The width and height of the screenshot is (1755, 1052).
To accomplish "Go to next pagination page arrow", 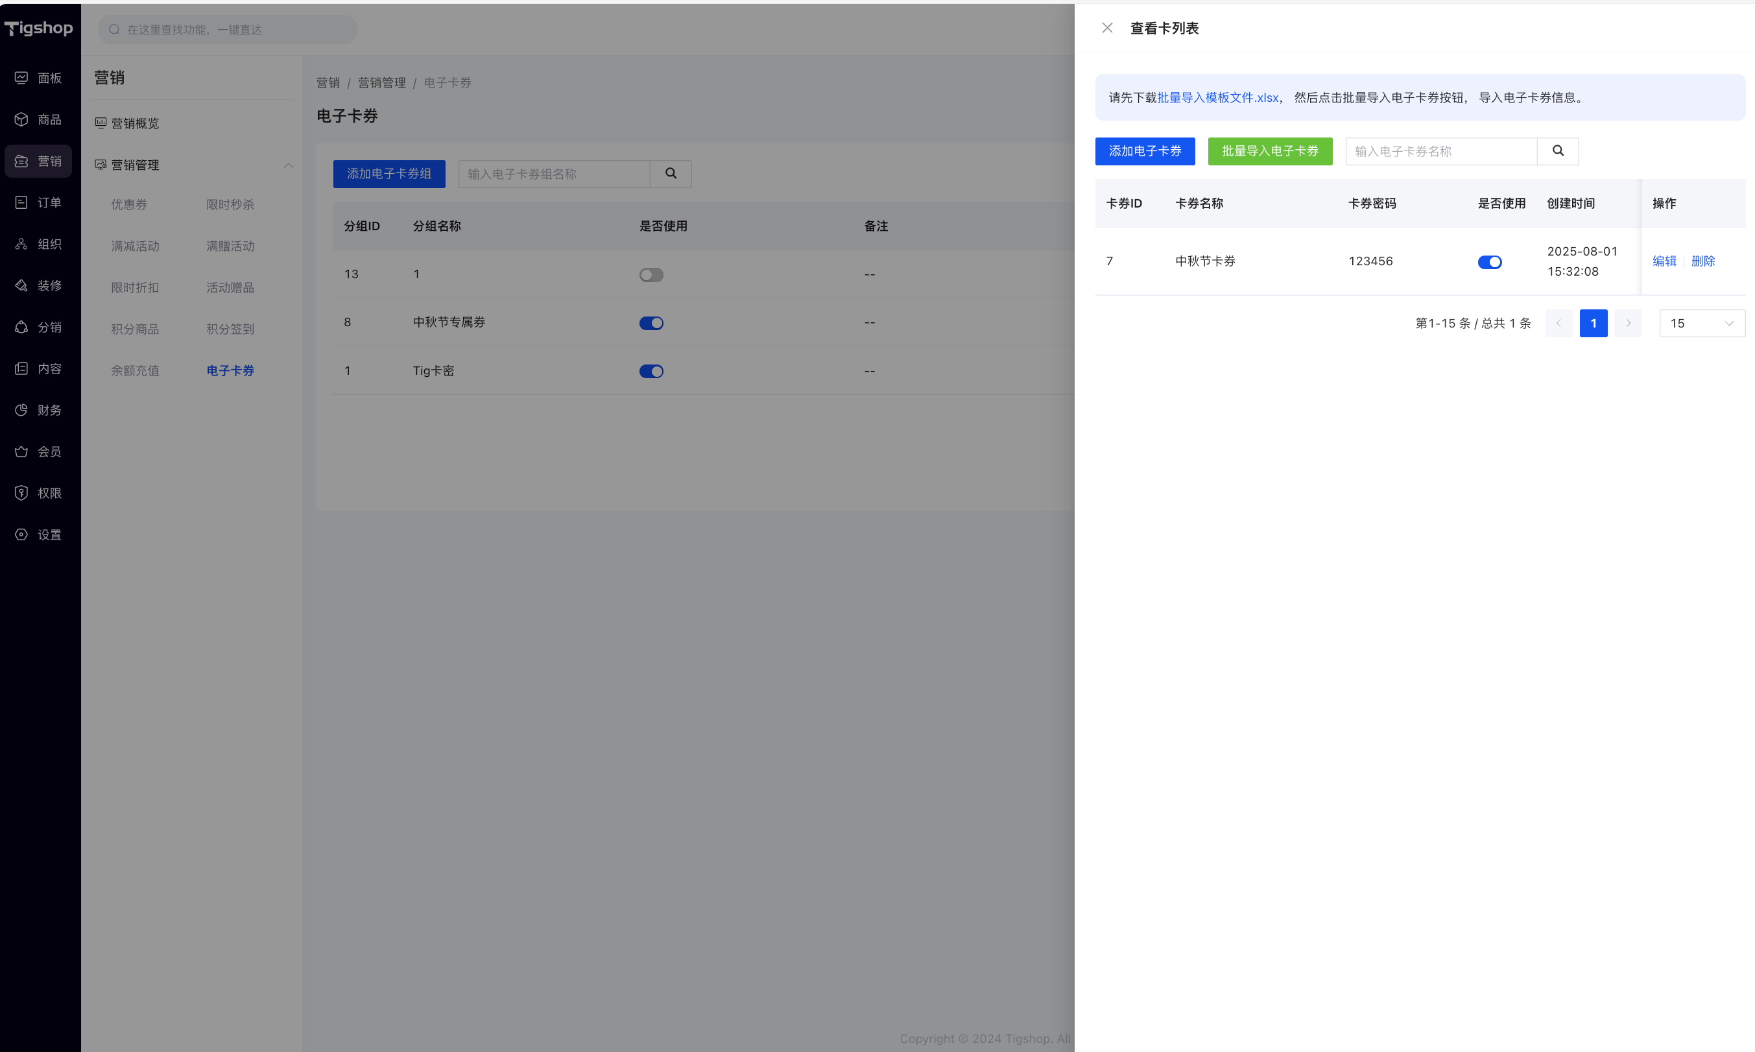I will coord(1628,323).
